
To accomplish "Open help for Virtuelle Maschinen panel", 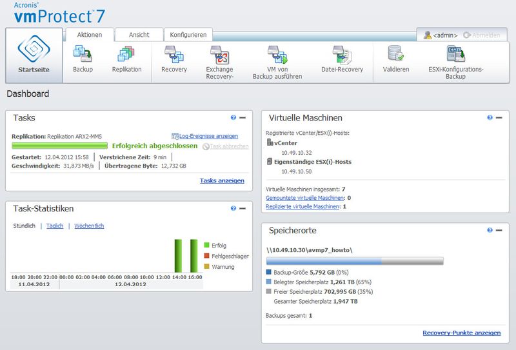I will [x=490, y=117].
